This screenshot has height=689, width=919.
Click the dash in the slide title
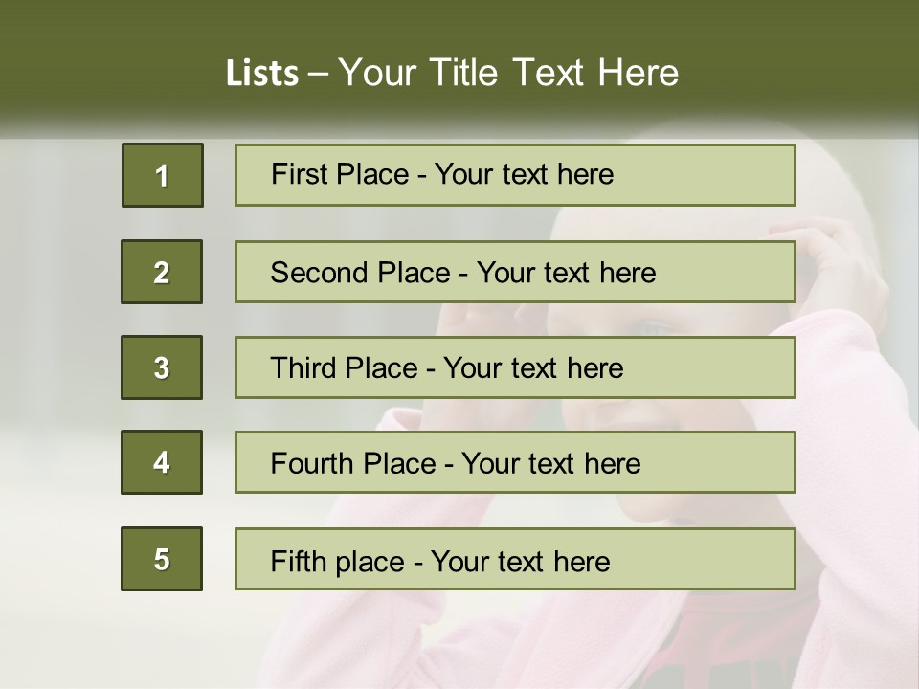[319, 74]
